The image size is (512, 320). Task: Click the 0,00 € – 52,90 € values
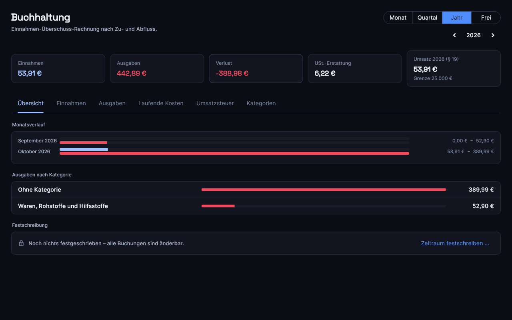473,141
